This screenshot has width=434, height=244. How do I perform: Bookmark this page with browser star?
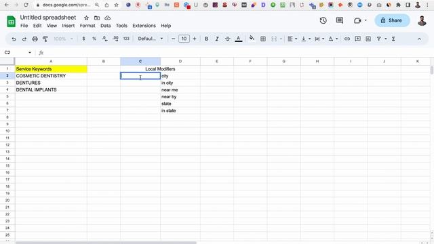(x=117, y=5)
